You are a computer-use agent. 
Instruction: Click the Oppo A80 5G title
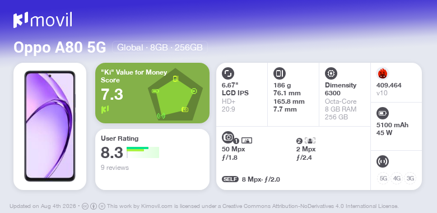(x=59, y=48)
